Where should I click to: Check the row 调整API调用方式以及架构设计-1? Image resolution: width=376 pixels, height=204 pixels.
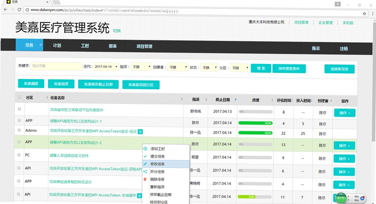[19, 120]
